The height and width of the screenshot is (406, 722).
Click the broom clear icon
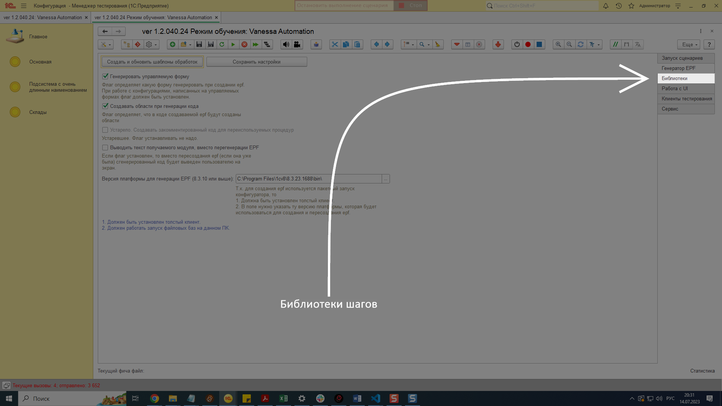[x=437, y=44]
